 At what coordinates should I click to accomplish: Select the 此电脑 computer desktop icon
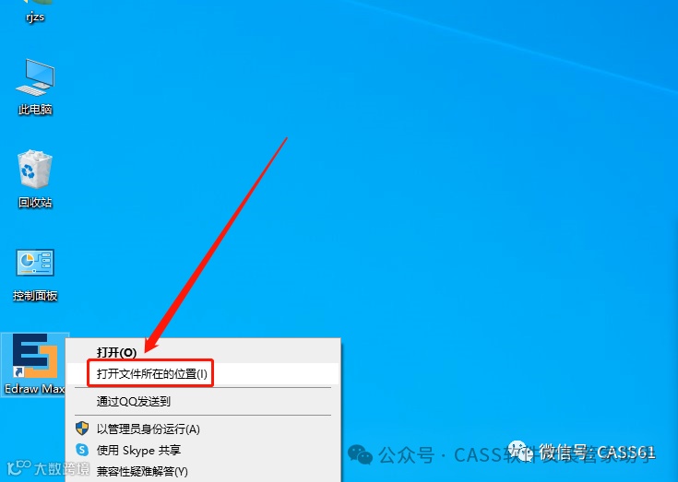[35, 77]
